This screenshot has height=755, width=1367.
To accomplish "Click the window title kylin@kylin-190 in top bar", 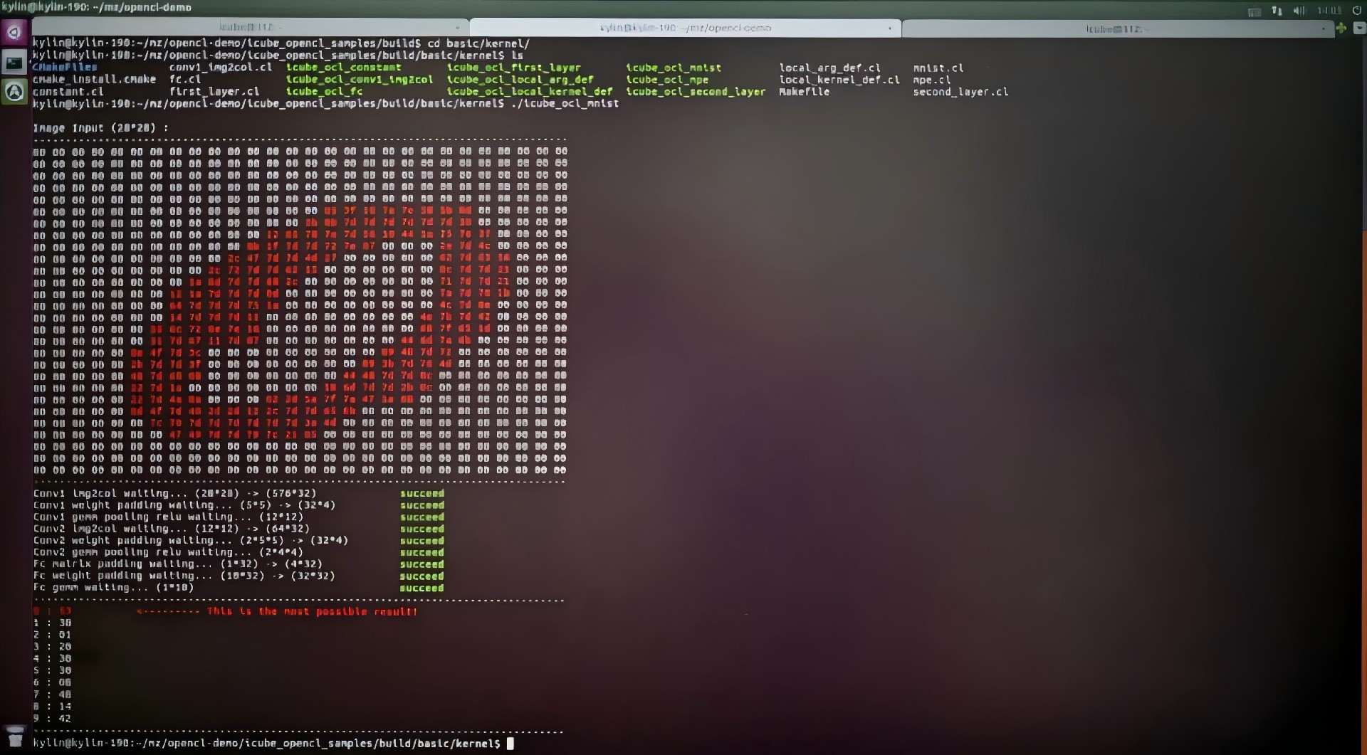I will coord(96,7).
